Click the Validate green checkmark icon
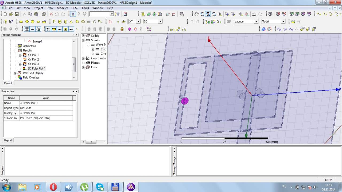The height and width of the screenshot is (192, 342). tap(149, 14)
